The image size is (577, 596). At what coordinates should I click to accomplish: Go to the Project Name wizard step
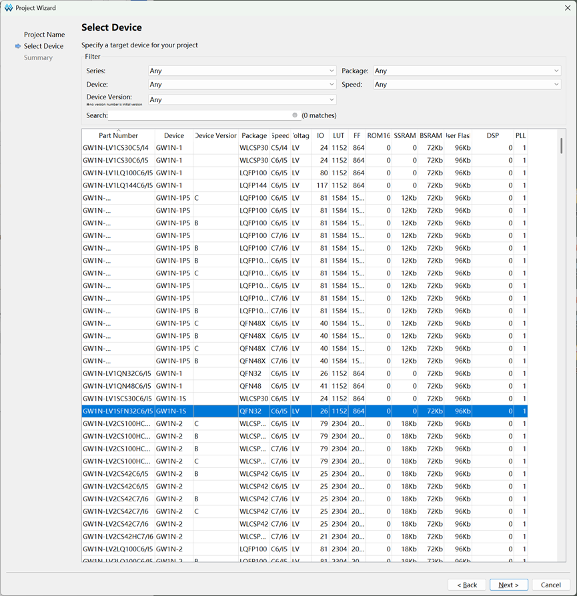pyautogui.click(x=44, y=35)
